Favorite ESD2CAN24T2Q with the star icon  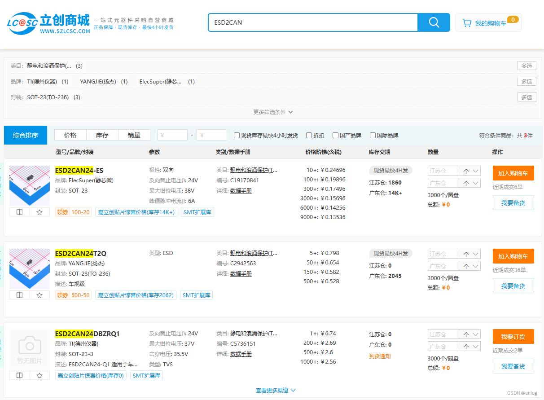(x=39, y=295)
